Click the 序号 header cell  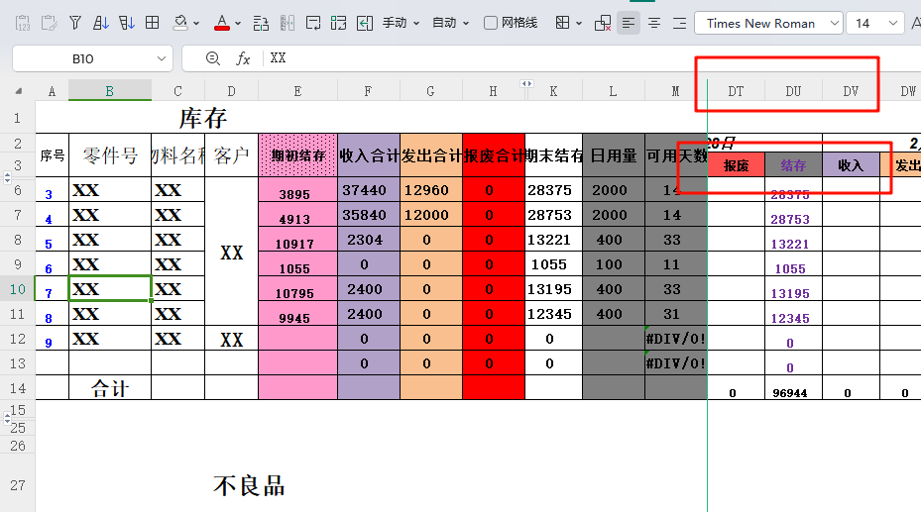tap(53, 155)
